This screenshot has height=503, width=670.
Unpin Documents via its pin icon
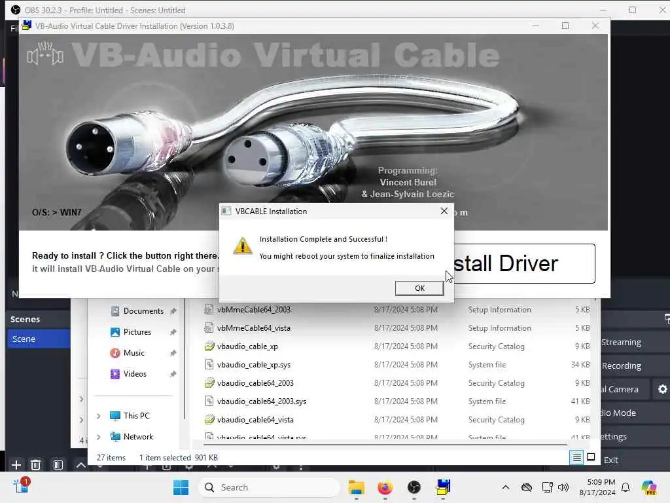coord(173,311)
